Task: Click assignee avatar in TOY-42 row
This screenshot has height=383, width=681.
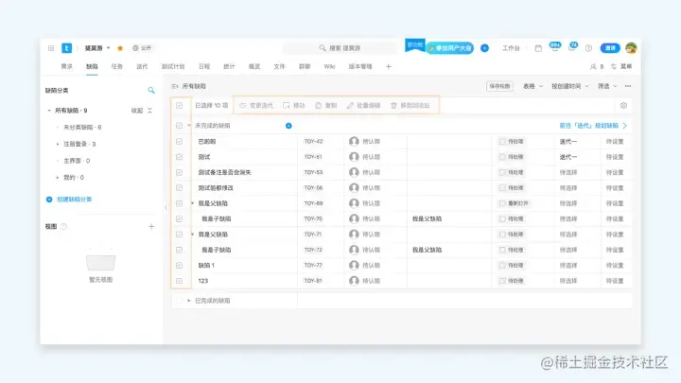Action: tap(354, 142)
